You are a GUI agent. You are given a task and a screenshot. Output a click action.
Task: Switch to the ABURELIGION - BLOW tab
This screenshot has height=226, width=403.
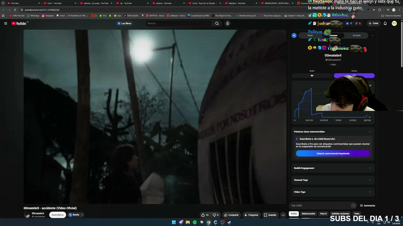(276, 3)
